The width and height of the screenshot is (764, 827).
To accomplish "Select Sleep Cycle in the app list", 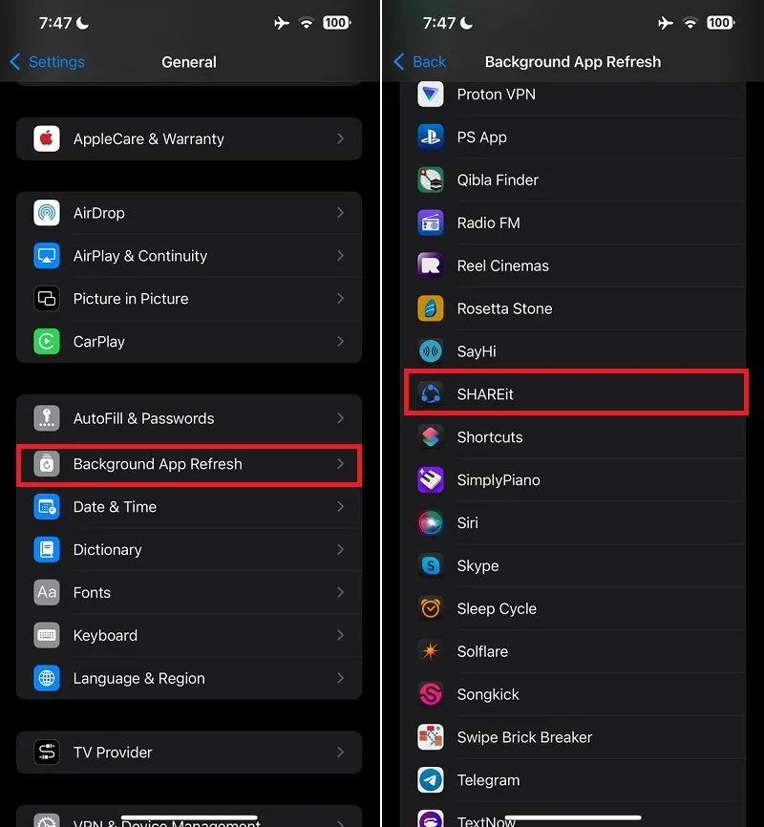I will click(x=573, y=608).
